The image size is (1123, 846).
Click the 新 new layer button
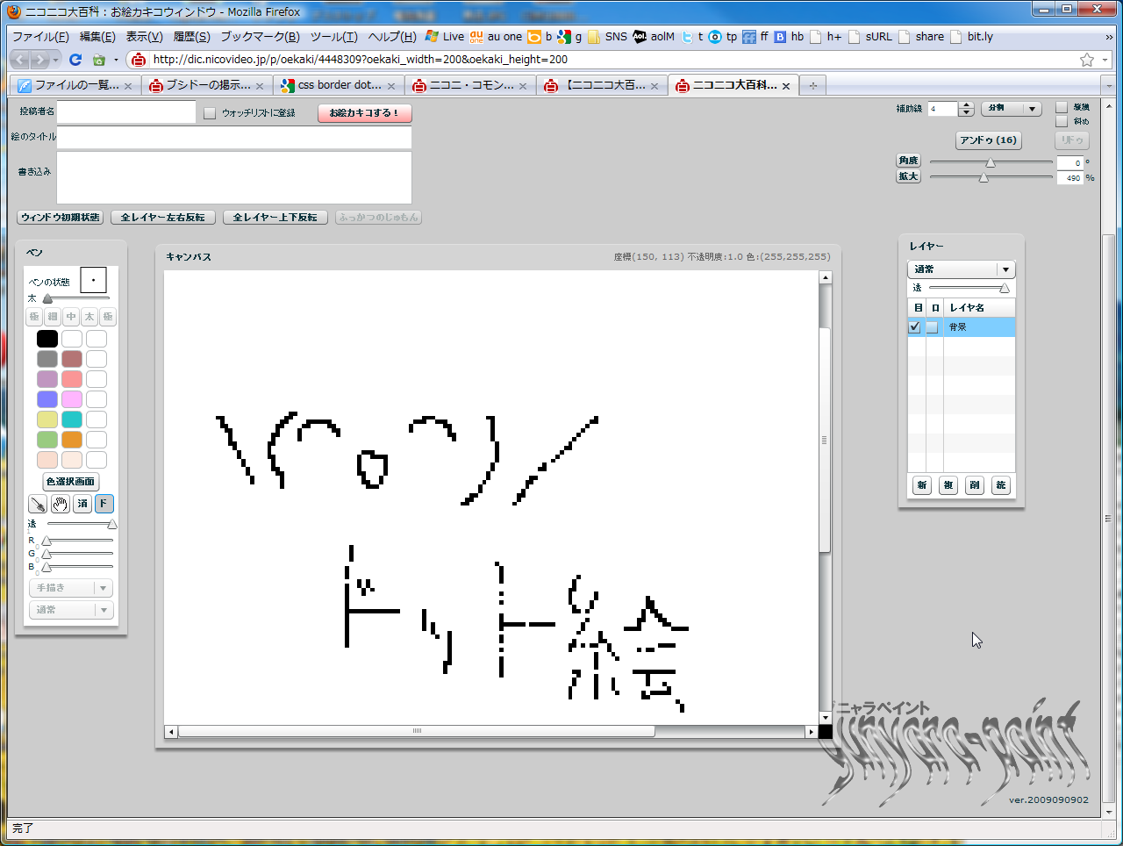click(x=921, y=485)
